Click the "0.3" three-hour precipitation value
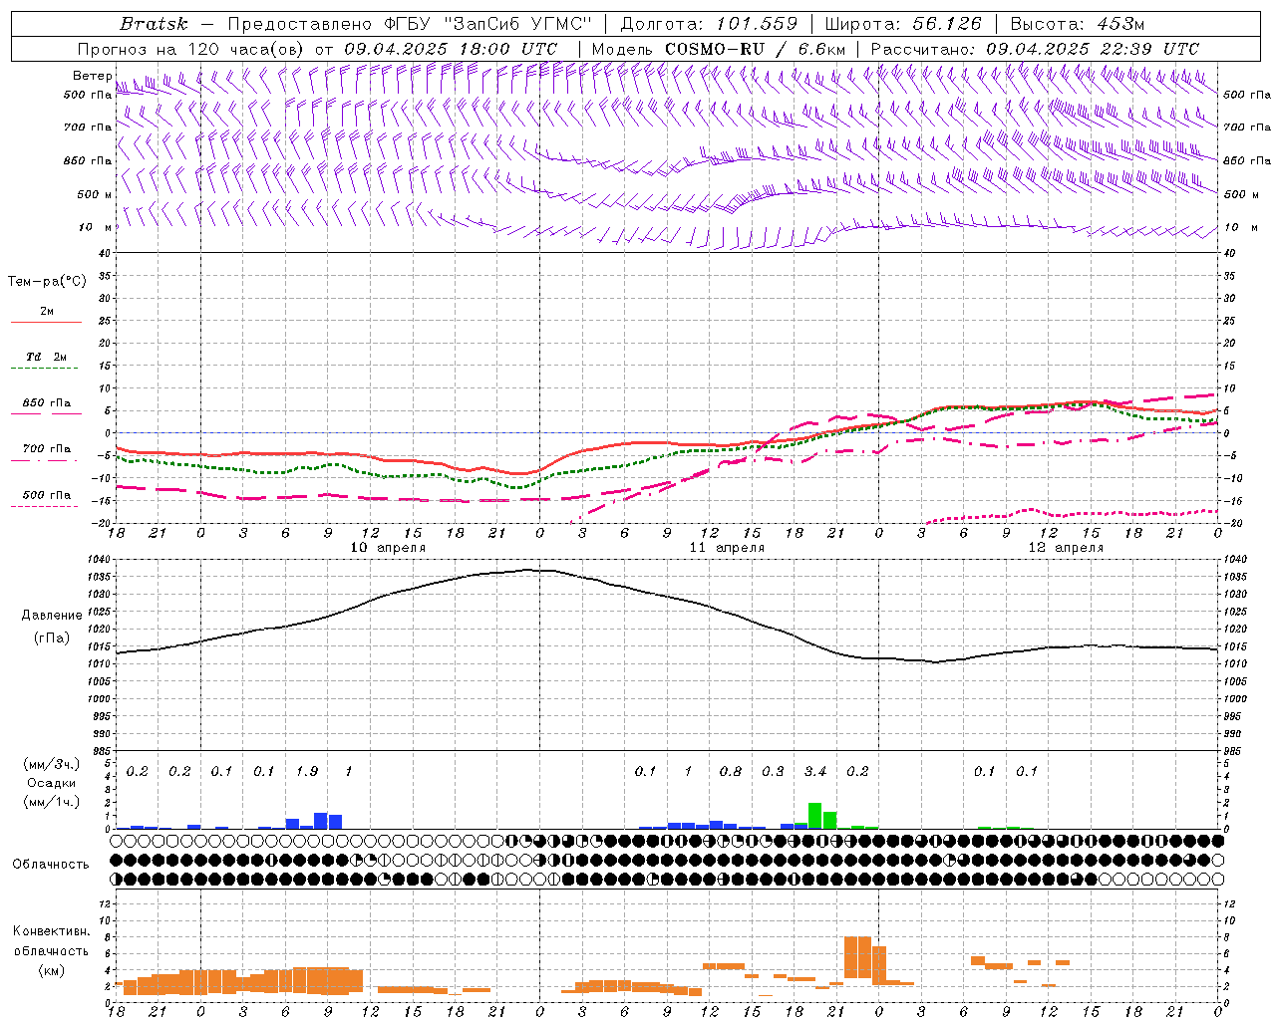The width and height of the screenshot is (1276, 1020). click(773, 771)
